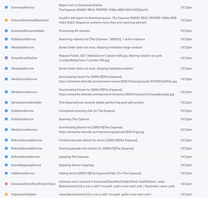Image resolution: width=208 pixels, height=198 pixels.
Task: Open the 'Adding Series [280619]' log entry
Action: coord(100,173)
